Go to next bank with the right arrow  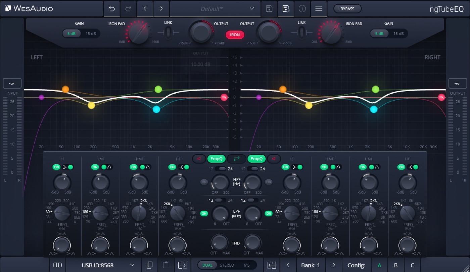pos(333,265)
